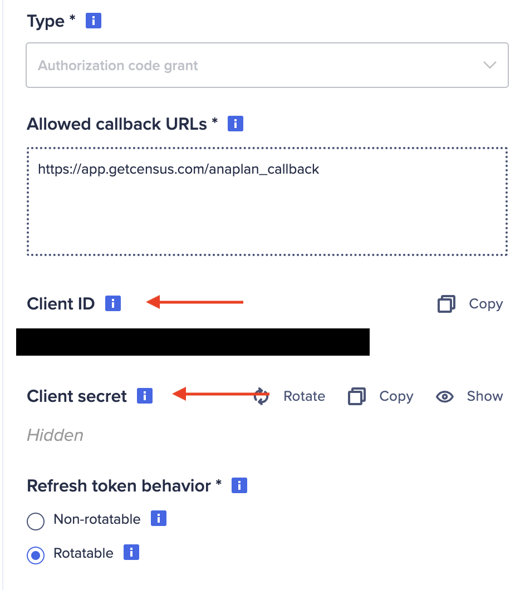The height and width of the screenshot is (590, 530).
Task: Click the Rotate text for Client secret
Action: [304, 396]
